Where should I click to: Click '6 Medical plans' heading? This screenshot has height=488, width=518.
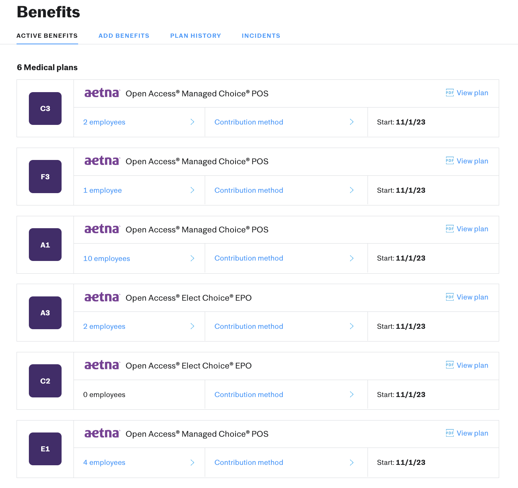click(x=47, y=67)
